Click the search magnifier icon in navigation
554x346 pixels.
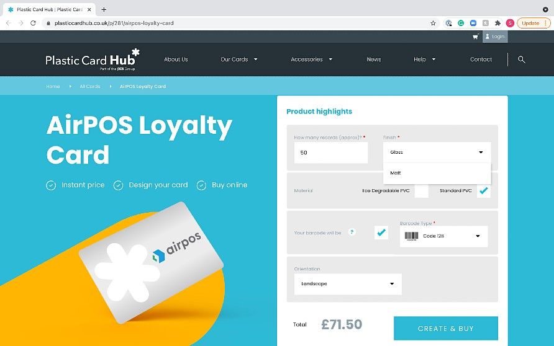click(x=522, y=60)
